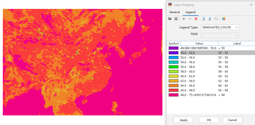Switch to the General tab
255x125 pixels.
(x=174, y=12)
